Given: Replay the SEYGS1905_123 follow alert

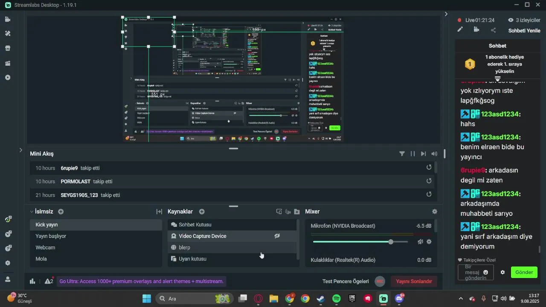Looking at the screenshot, I should [x=429, y=194].
